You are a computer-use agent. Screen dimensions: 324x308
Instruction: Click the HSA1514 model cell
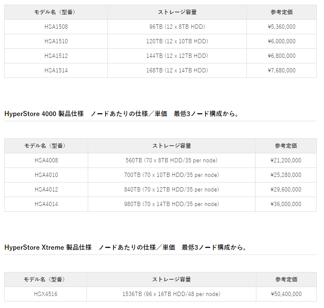pos(56,70)
